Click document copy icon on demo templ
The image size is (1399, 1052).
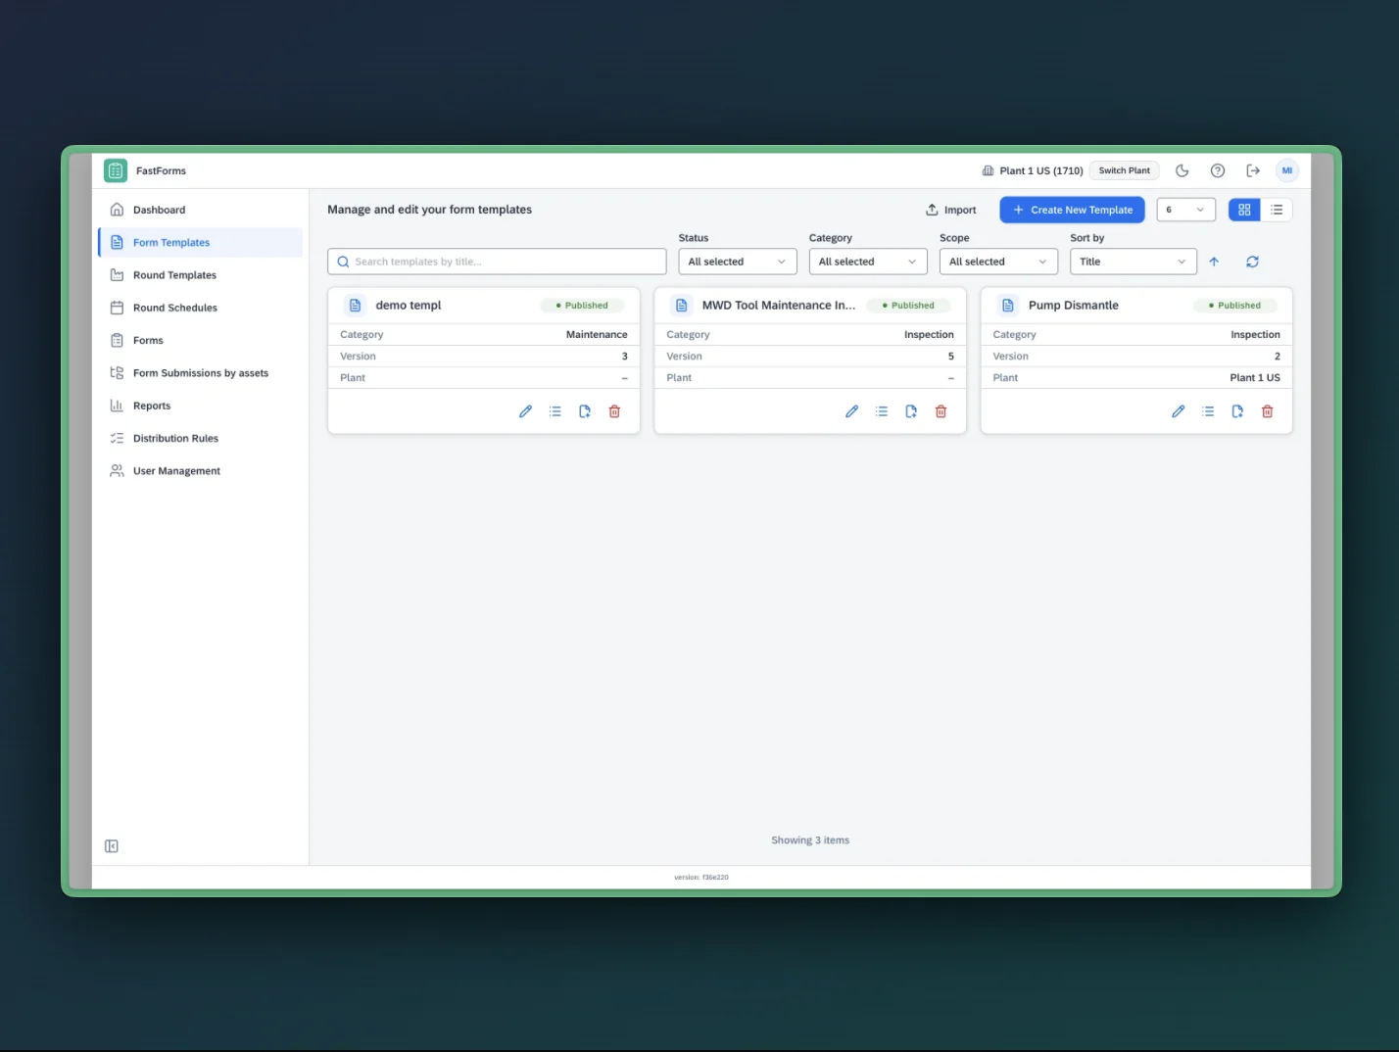coord(585,411)
